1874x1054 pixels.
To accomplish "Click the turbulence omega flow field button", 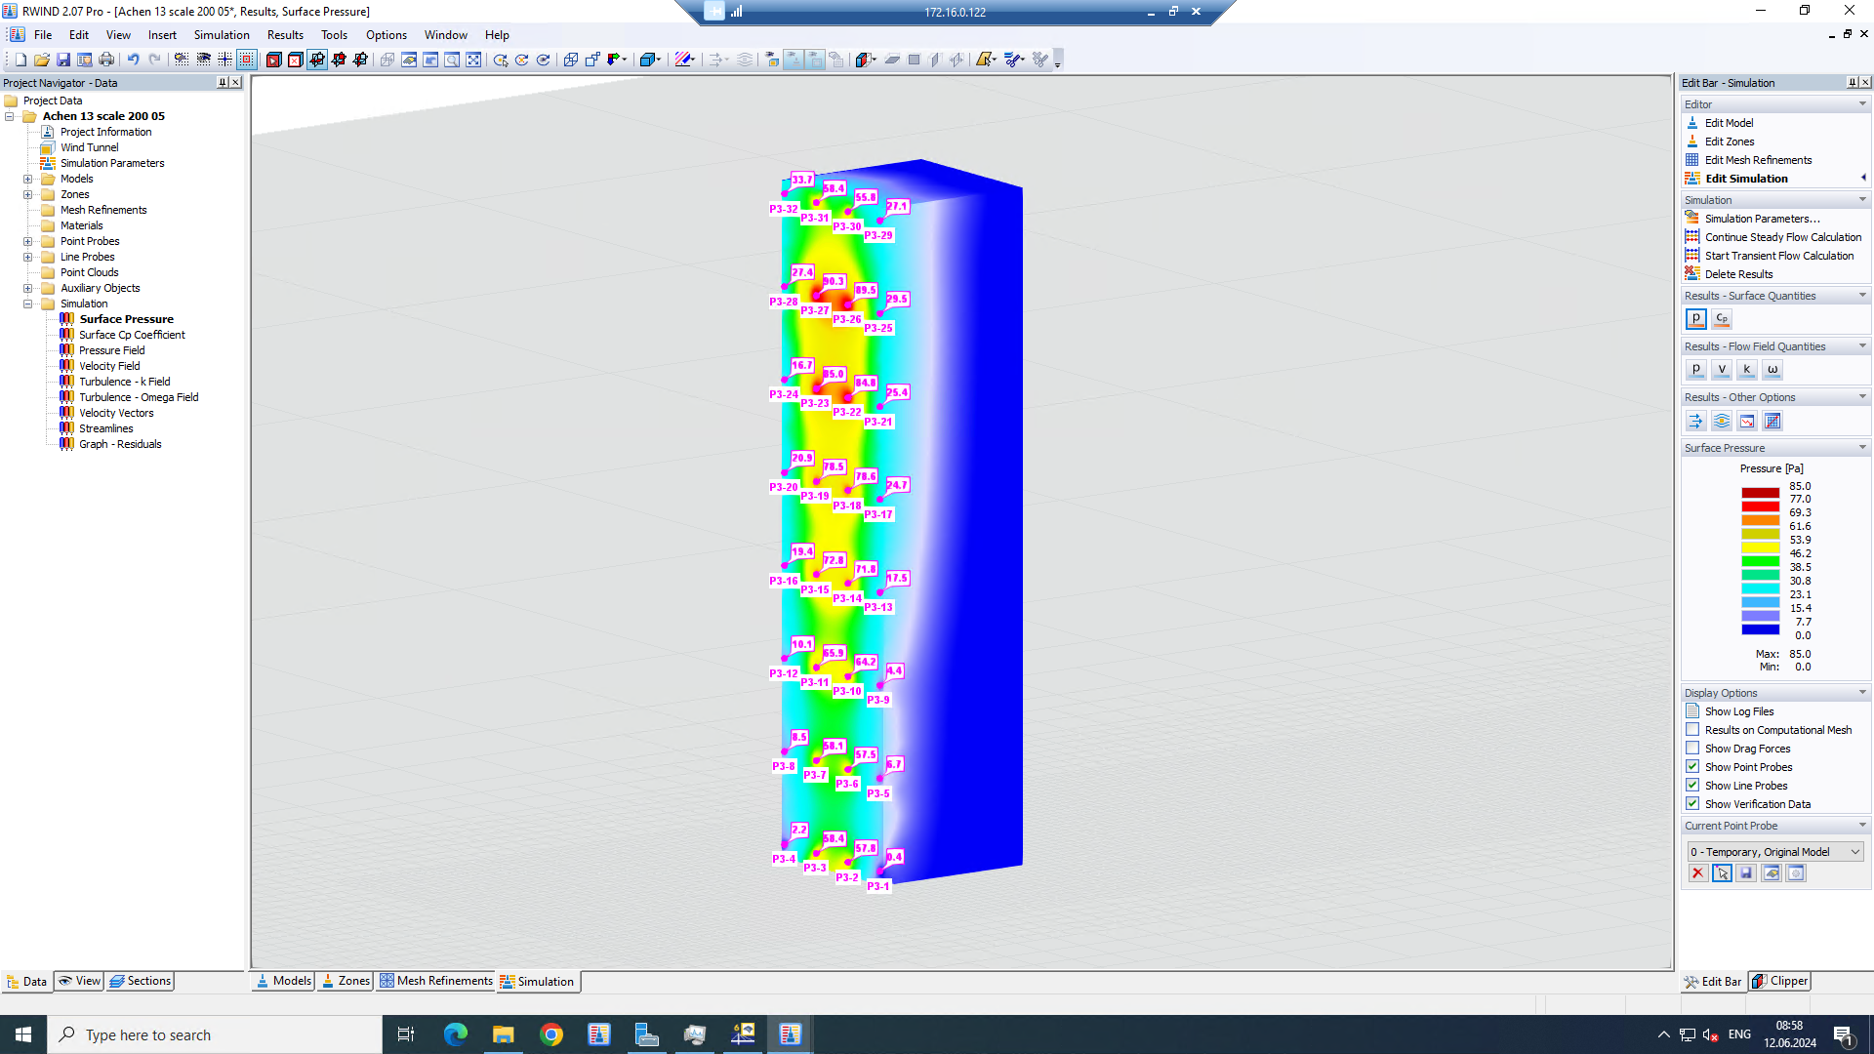I will 1772,370.
